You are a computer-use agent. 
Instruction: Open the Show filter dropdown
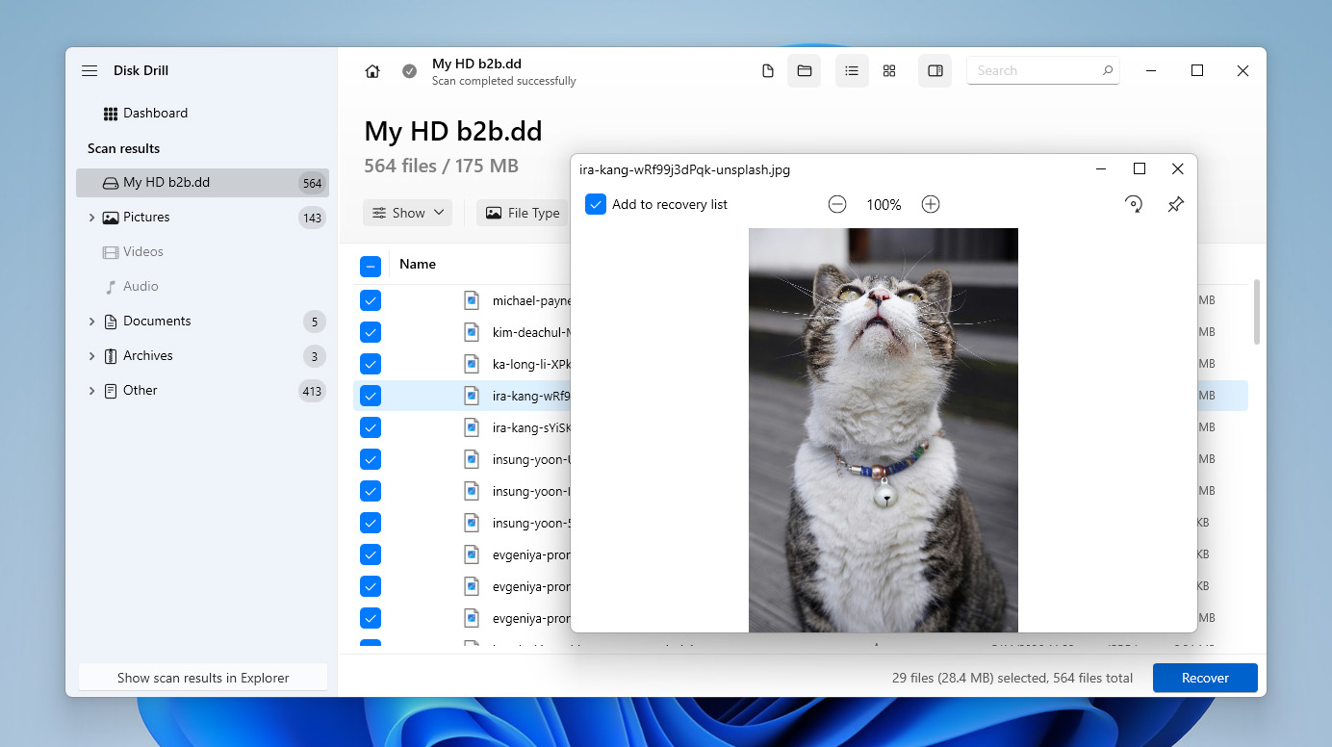click(x=407, y=213)
